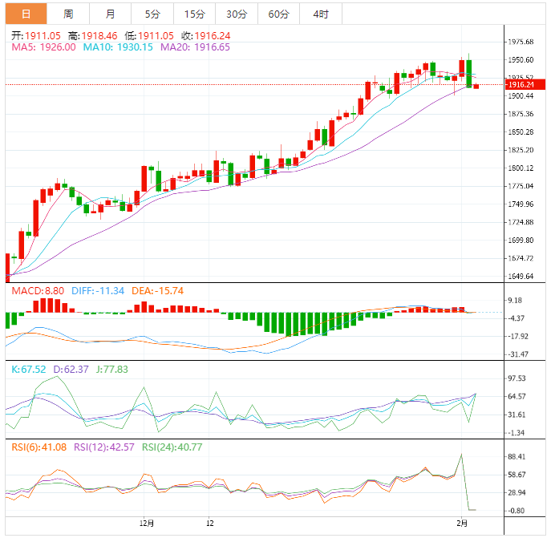Open the 月 monthly chart tab

coord(110,14)
